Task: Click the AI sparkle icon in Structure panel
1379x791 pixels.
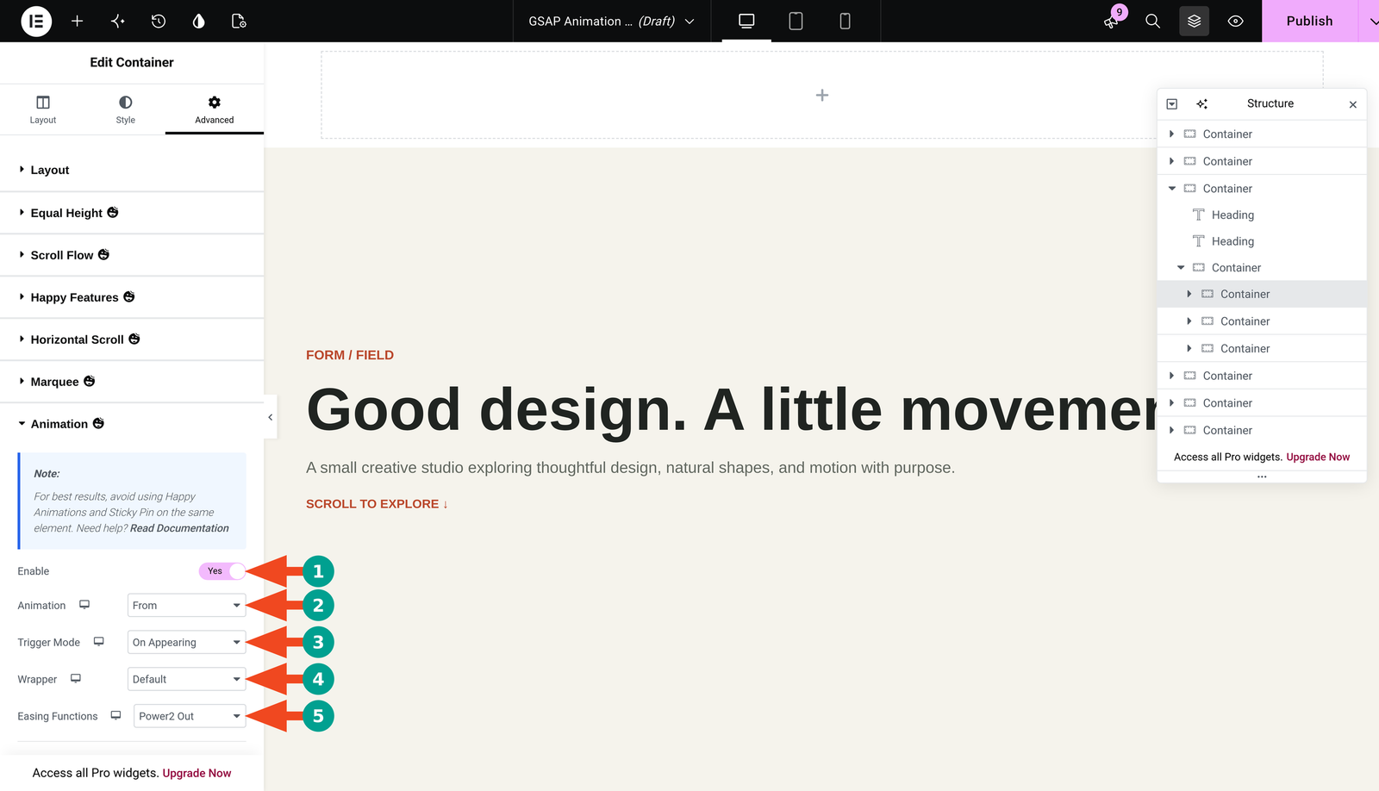Action: tap(1202, 103)
